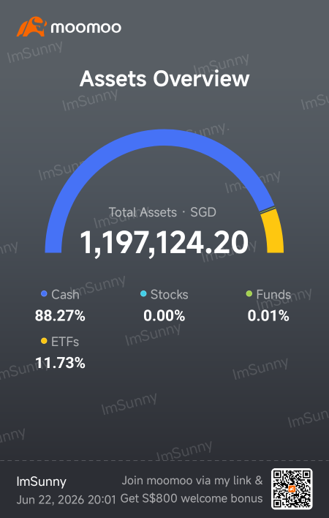
Task: Click the Jun 22, 2026 20:01 timestamp
Action: pyautogui.click(x=67, y=500)
